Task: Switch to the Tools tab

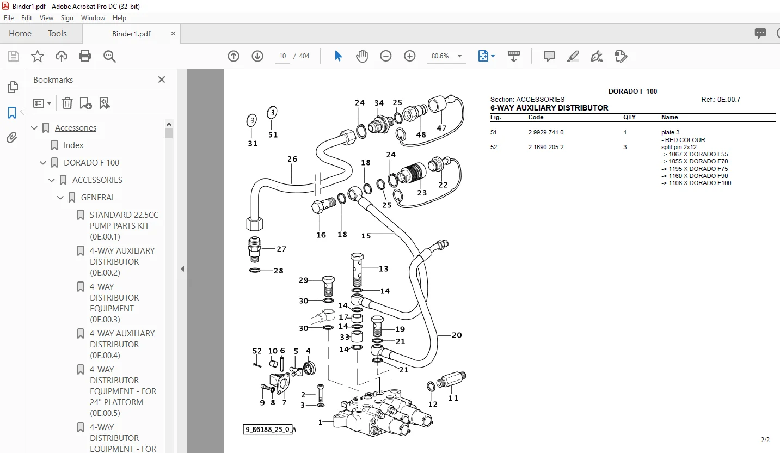Action: [x=57, y=33]
